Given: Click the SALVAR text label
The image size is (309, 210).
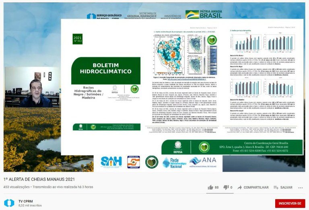Looking at the screenshot, I should point(286,187).
